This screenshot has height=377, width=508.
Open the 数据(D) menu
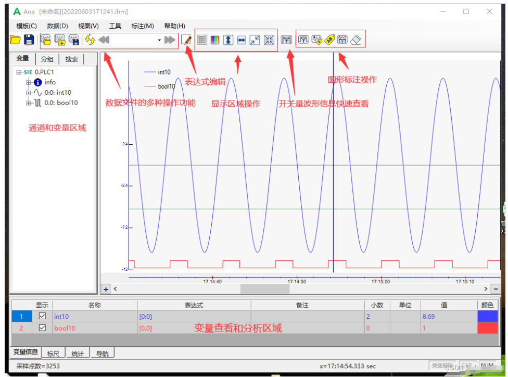[x=57, y=26]
